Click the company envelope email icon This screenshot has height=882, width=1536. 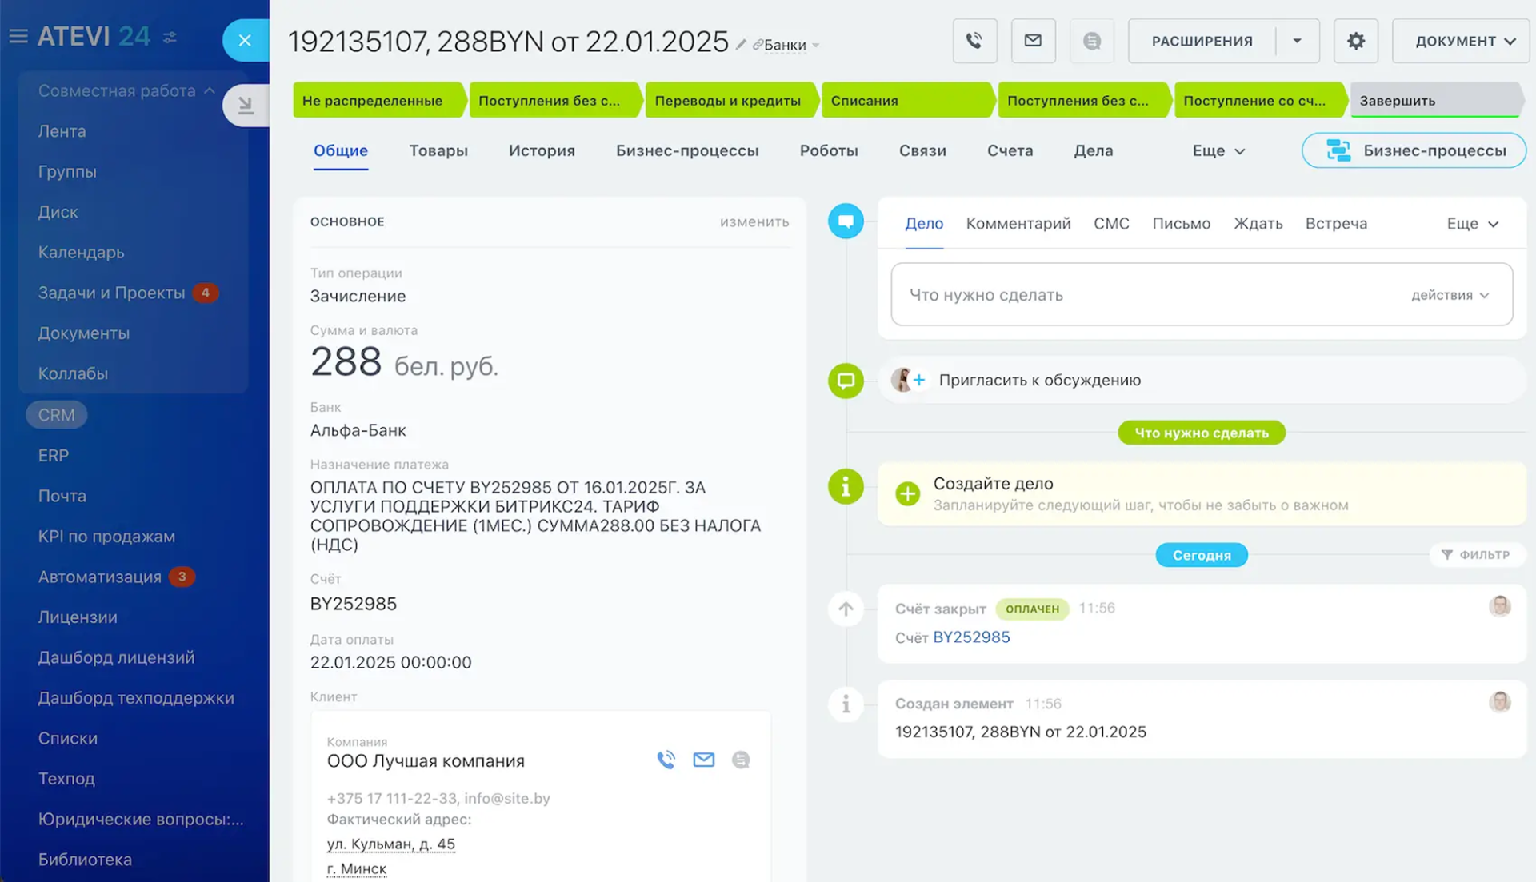click(703, 760)
